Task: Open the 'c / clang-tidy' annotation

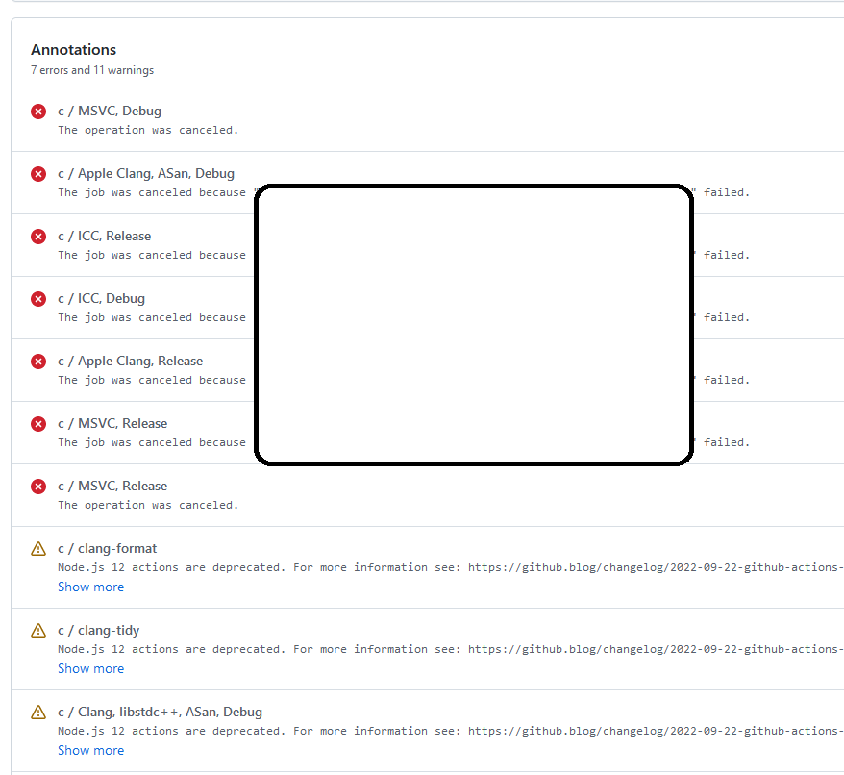Action: coord(98,630)
